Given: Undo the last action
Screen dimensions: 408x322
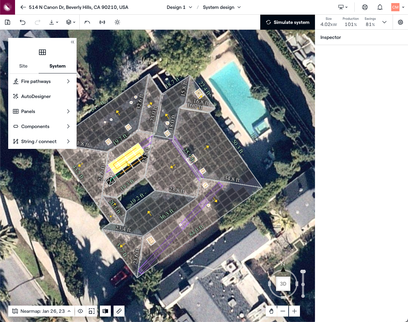Looking at the screenshot, I should point(23,22).
